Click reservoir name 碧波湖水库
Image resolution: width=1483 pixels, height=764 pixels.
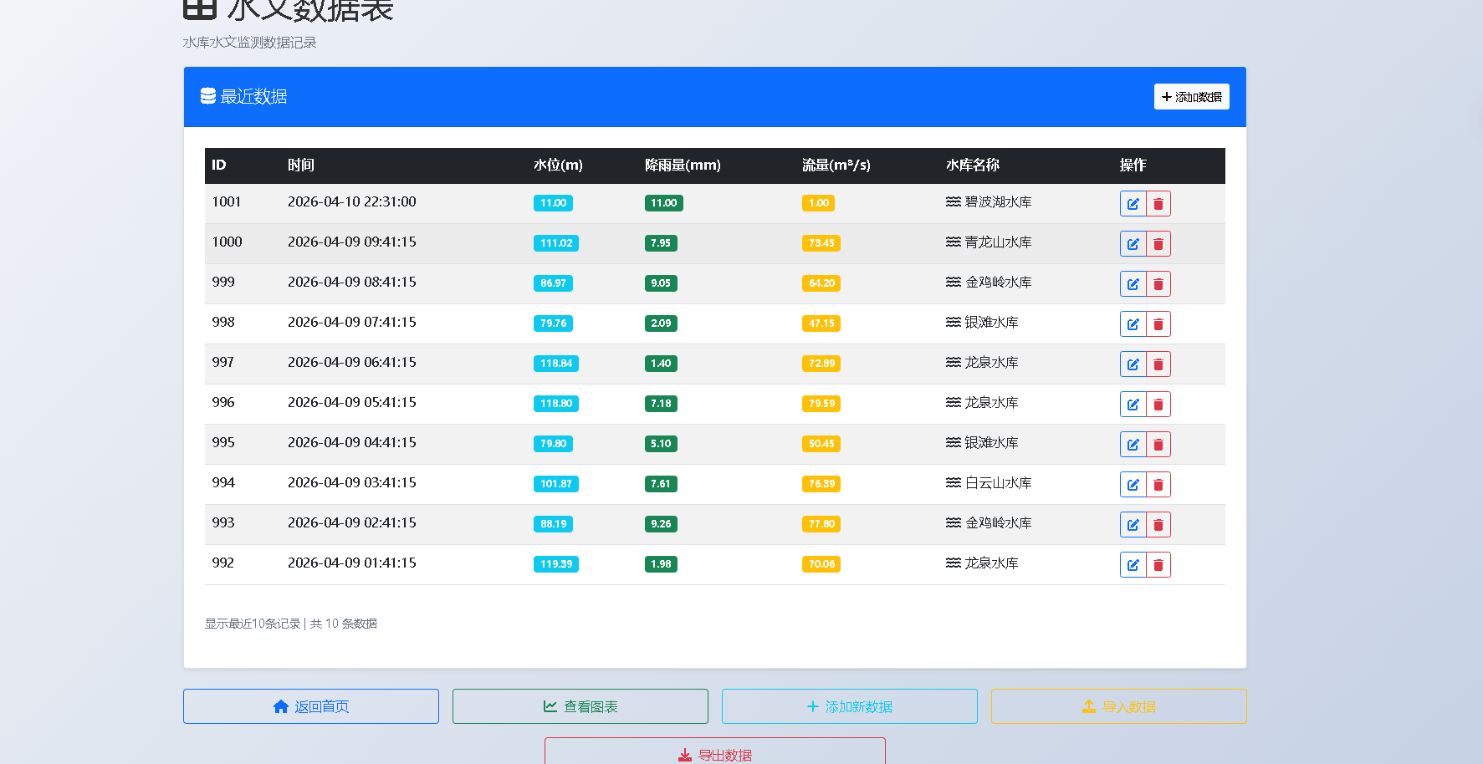[998, 202]
